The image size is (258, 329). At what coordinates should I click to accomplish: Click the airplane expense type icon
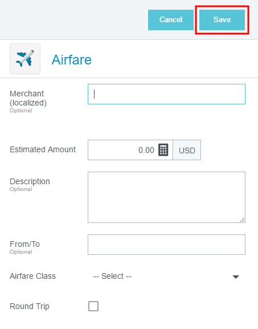[25, 59]
